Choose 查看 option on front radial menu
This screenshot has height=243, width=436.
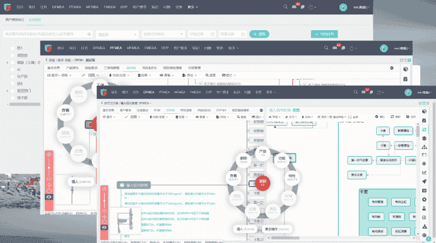tap(233, 177)
